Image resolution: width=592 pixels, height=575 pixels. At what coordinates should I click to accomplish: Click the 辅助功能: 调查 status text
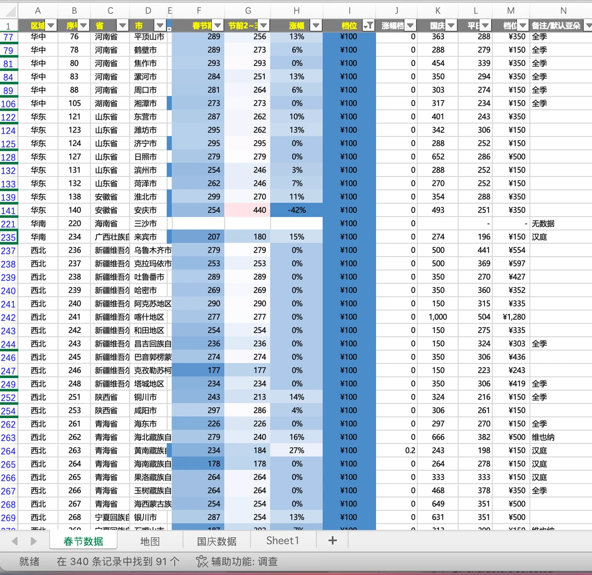[x=244, y=562]
